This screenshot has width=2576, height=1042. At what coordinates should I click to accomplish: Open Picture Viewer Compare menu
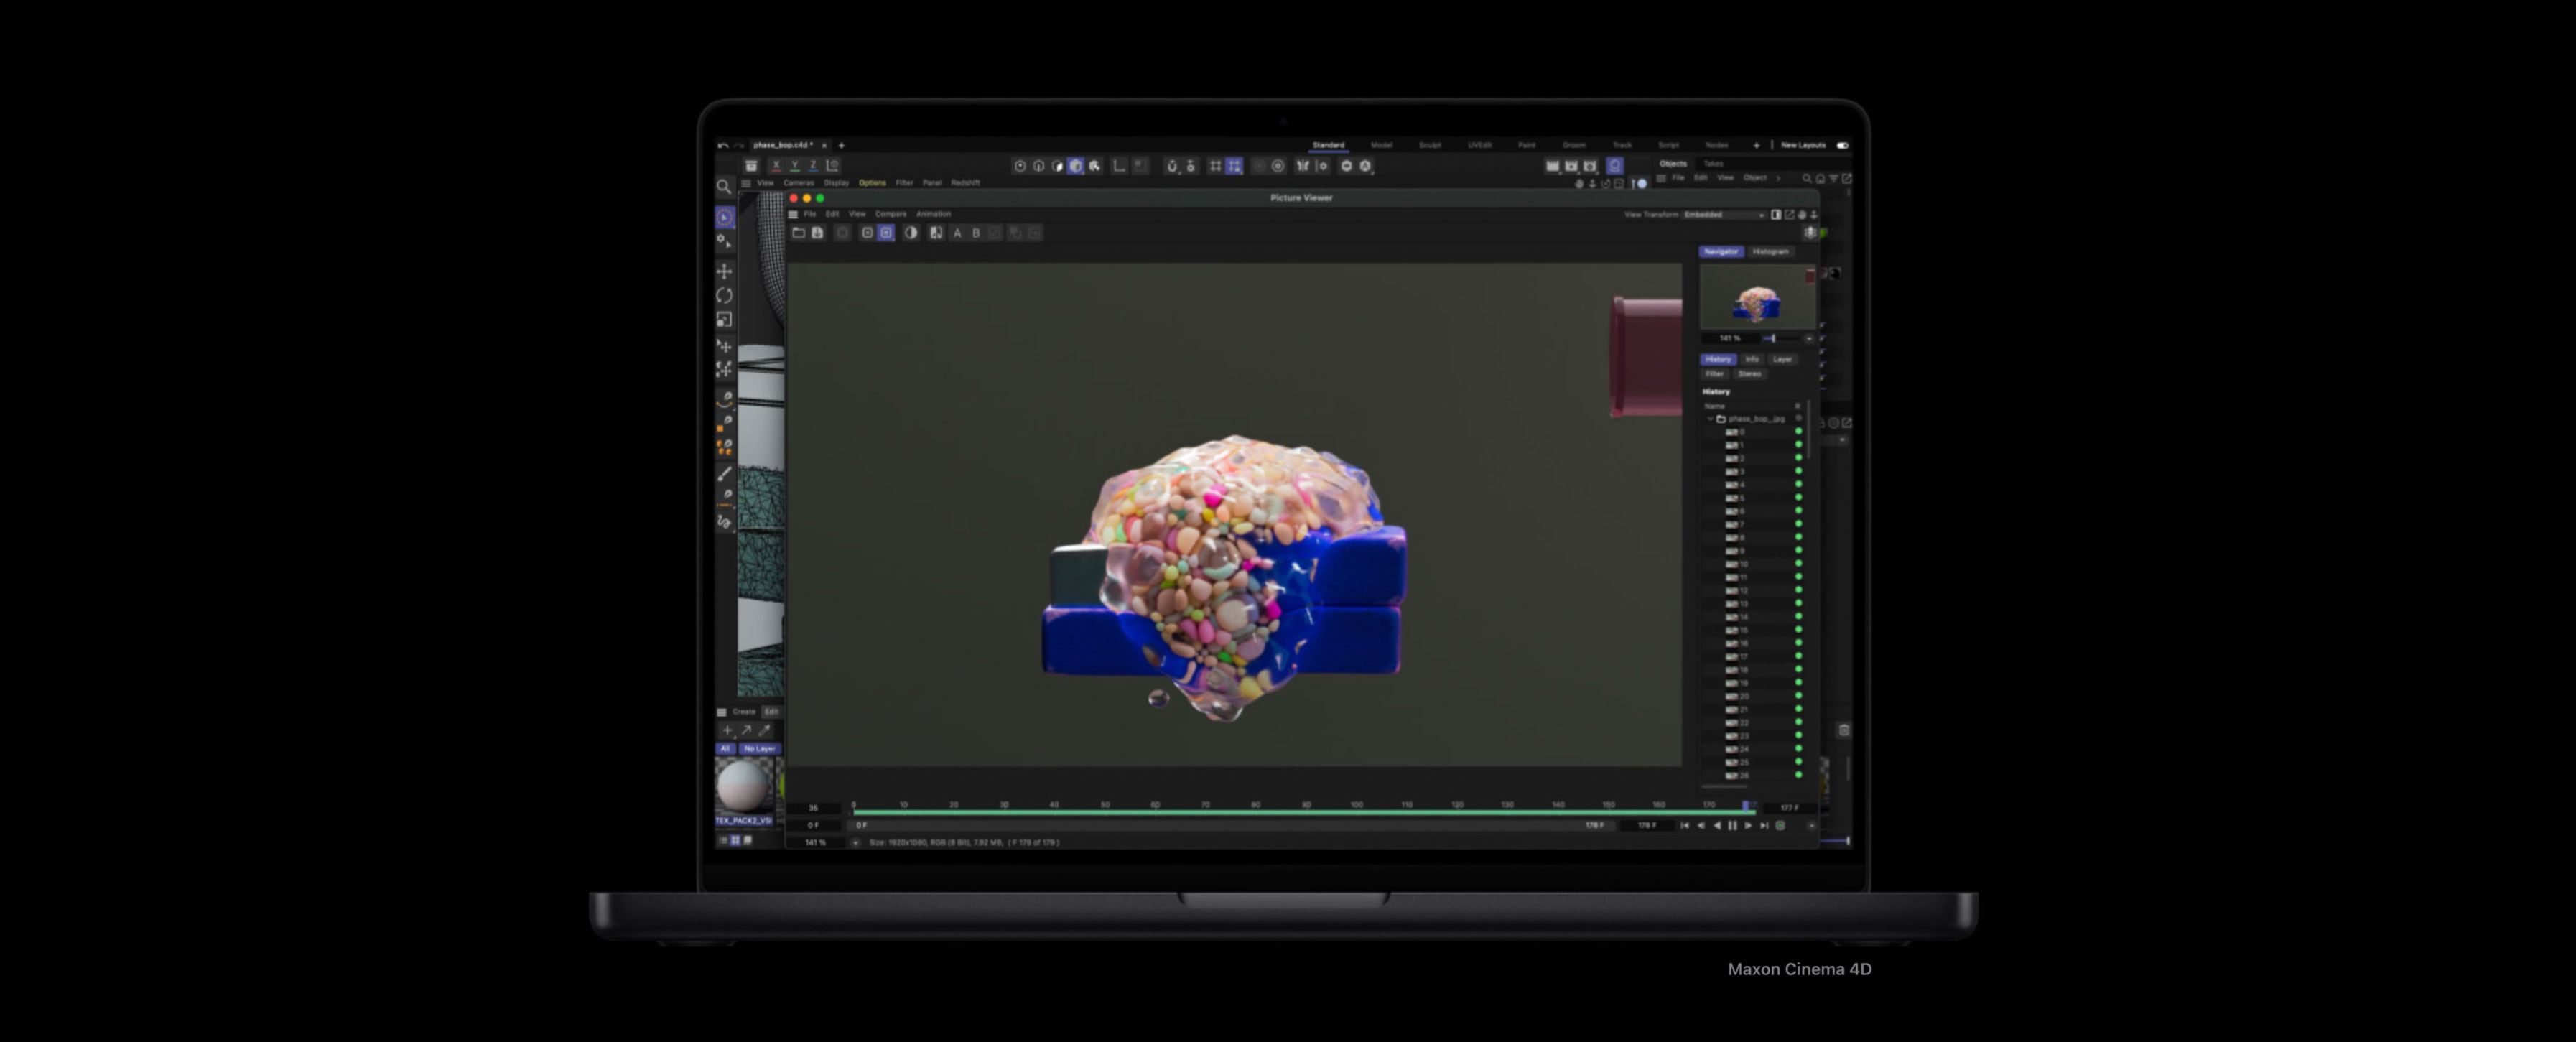click(x=891, y=214)
